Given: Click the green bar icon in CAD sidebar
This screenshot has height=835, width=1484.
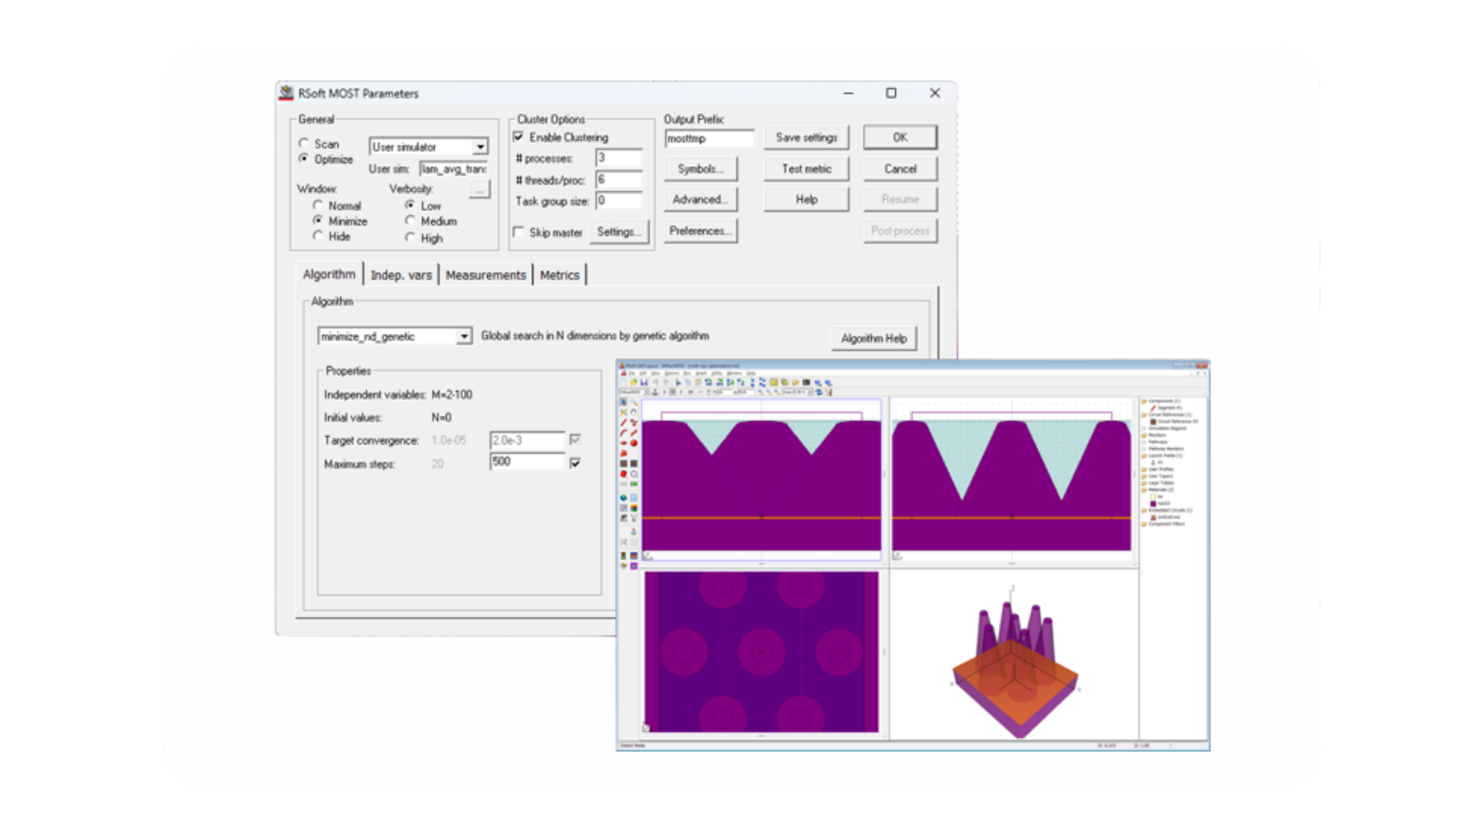Looking at the screenshot, I should (x=633, y=483).
